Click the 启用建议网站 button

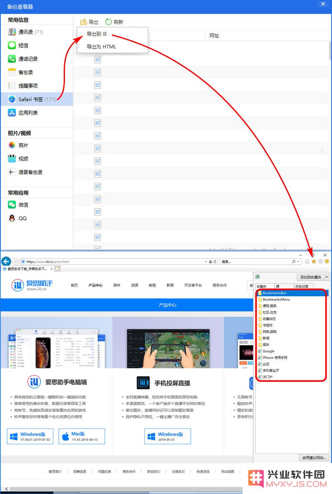coord(314,458)
